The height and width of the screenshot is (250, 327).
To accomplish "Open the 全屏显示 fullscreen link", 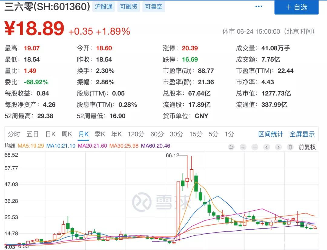I will [x=302, y=134].
